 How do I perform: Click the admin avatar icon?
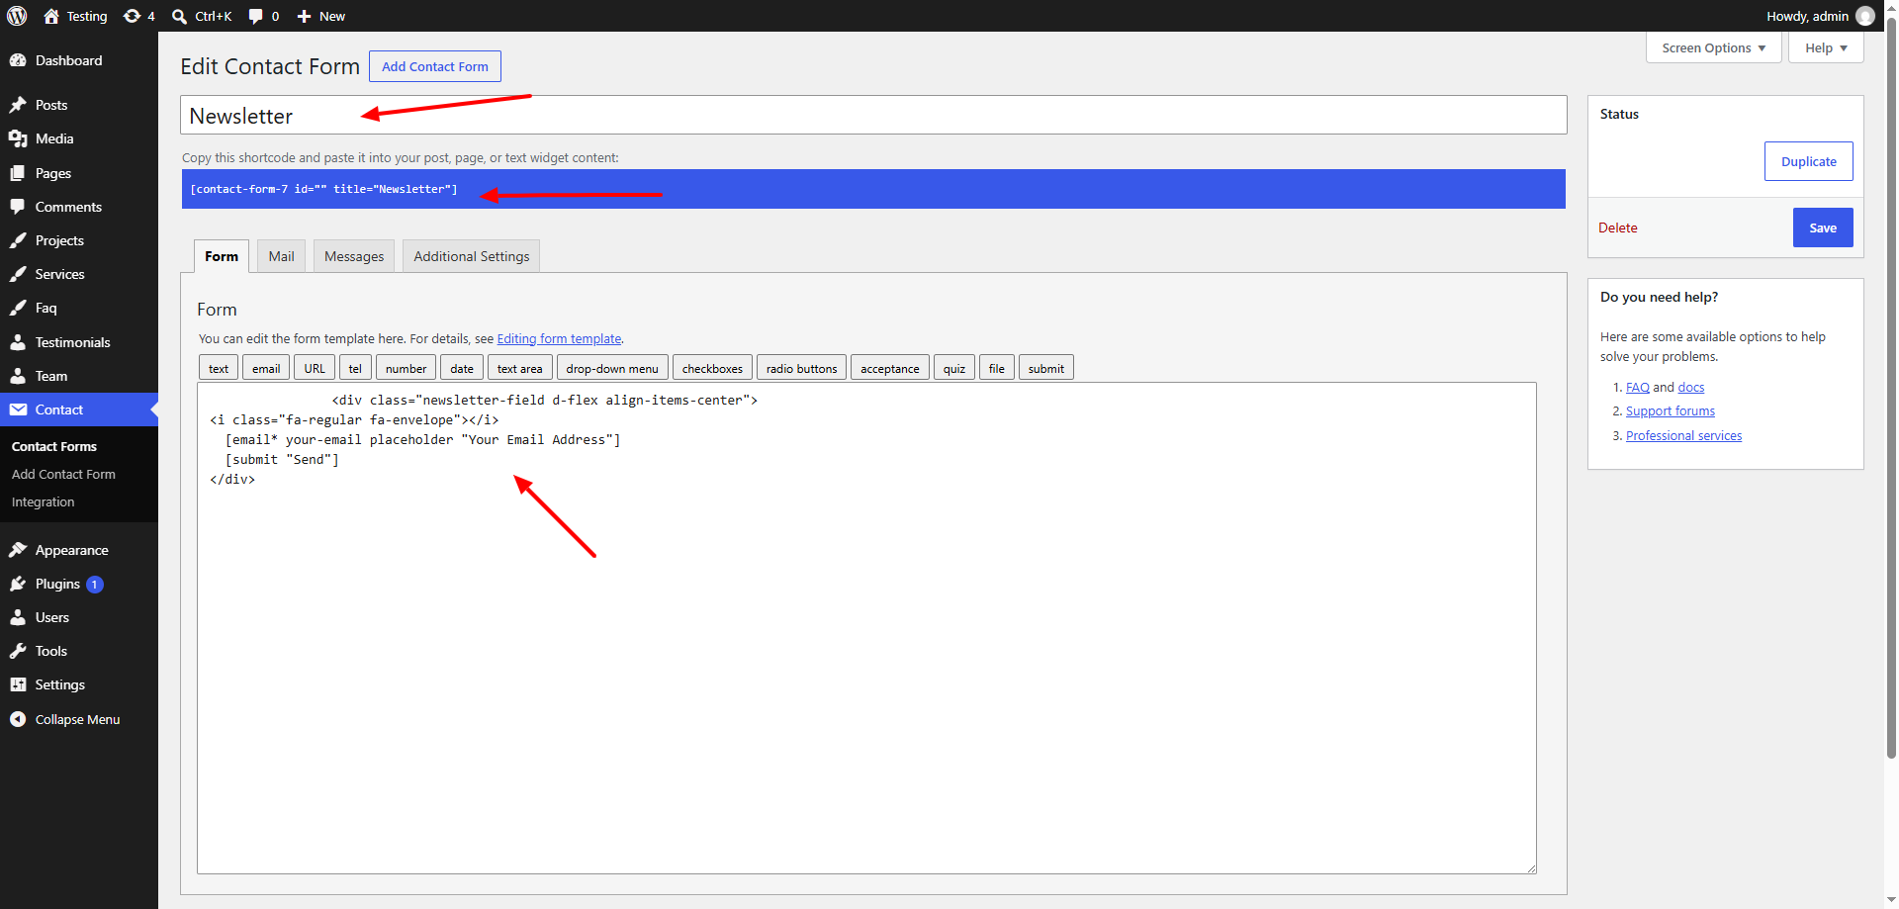[x=1865, y=16]
